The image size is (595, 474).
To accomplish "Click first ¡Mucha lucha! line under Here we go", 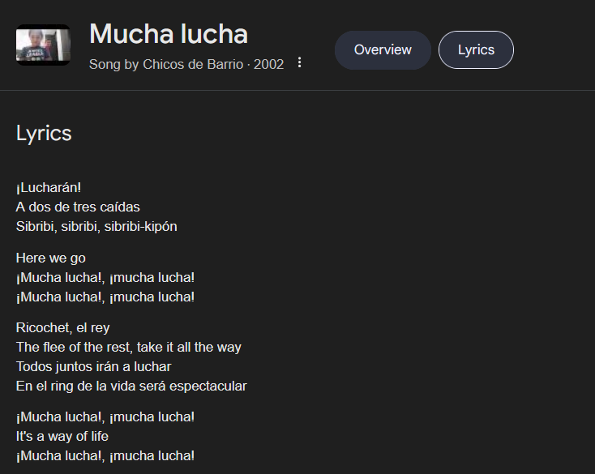I will 105,278.
